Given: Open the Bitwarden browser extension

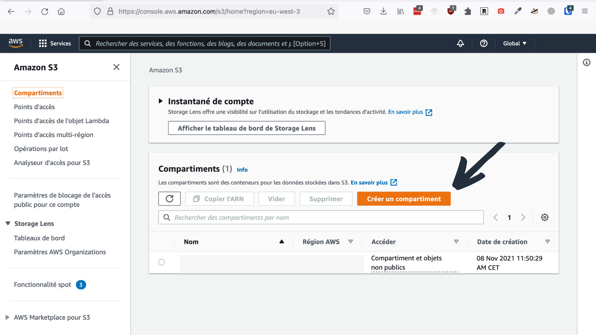Looking at the screenshot, I should [x=568, y=11].
